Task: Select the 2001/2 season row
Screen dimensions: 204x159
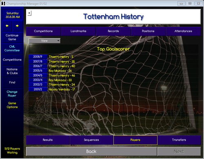Action: [38, 89]
